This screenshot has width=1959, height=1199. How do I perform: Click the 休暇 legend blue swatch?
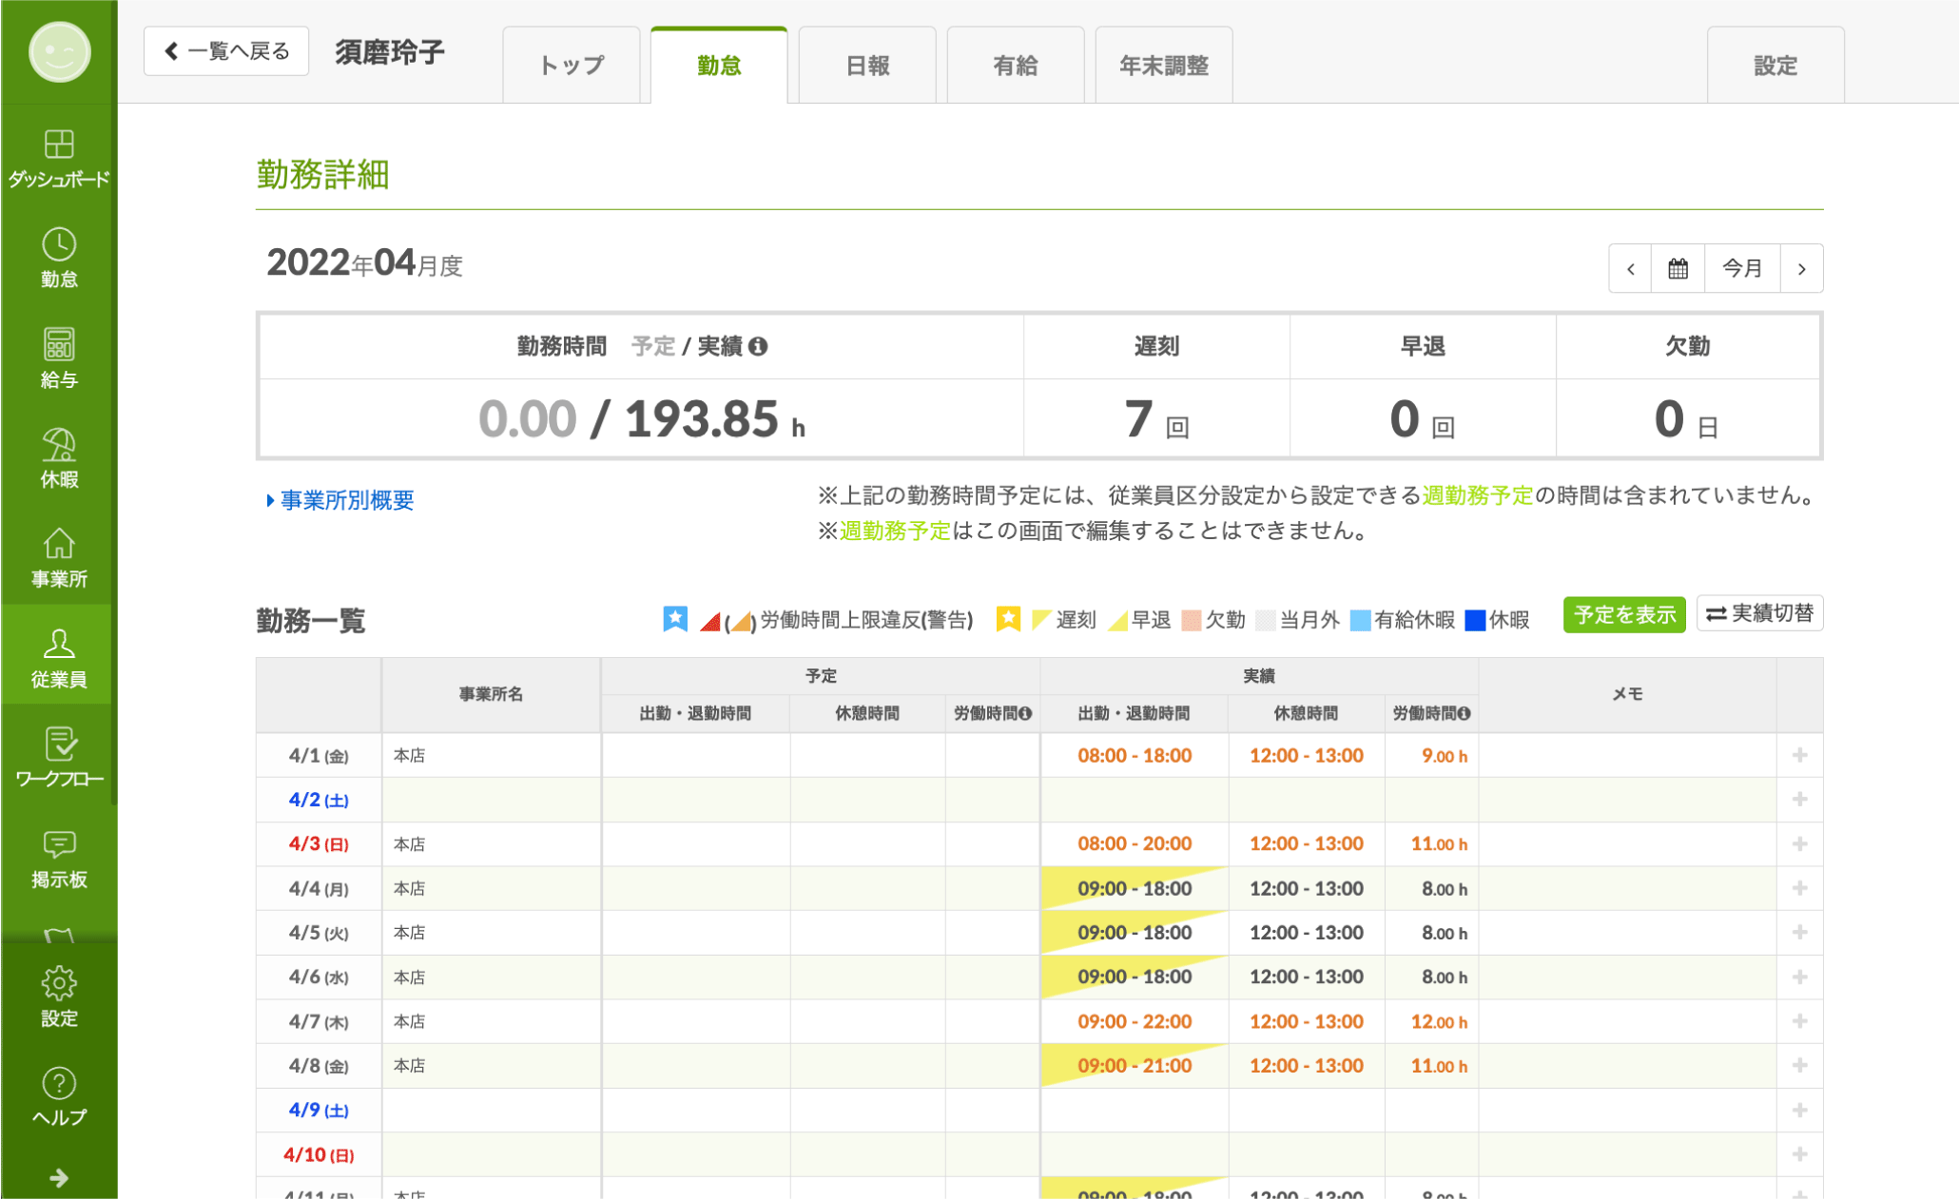pyautogui.click(x=1475, y=620)
